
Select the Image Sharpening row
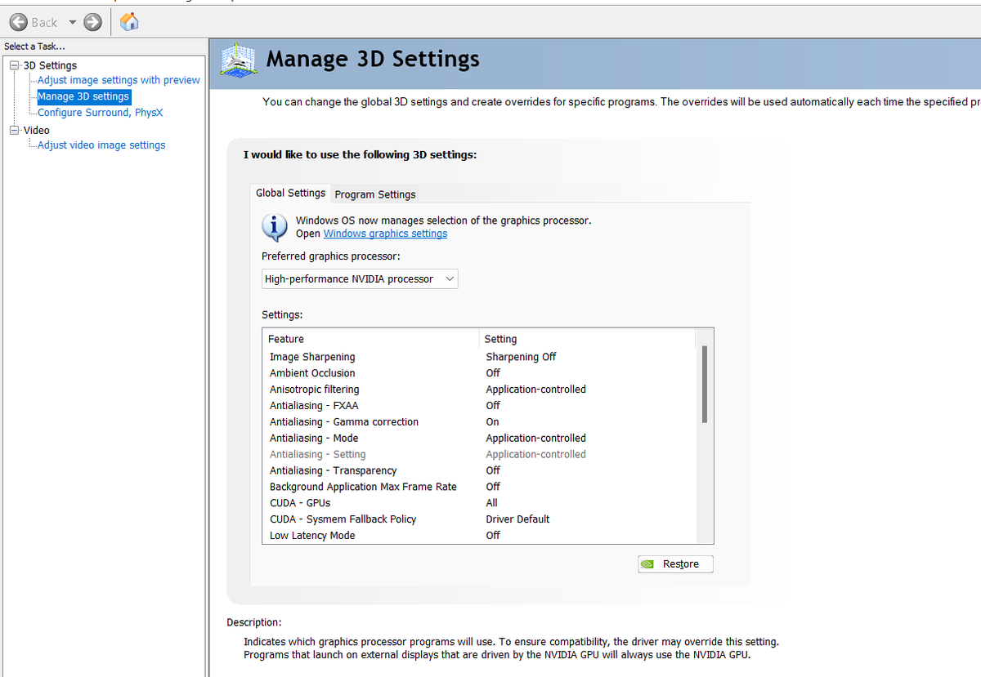pos(479,357)
